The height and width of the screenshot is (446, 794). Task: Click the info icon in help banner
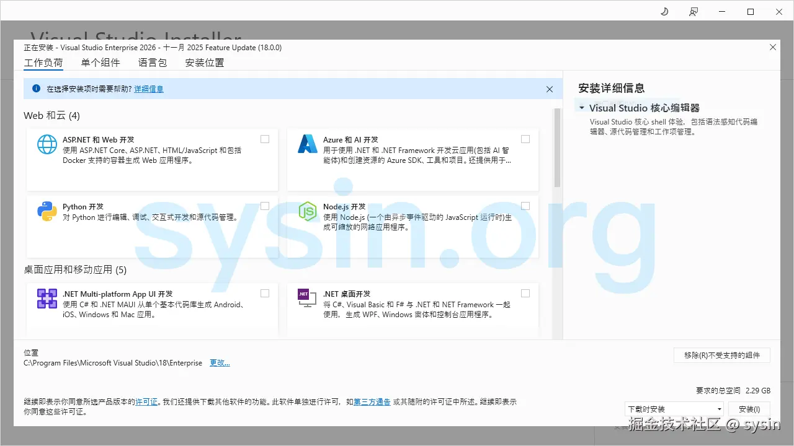pyautogui.click(x=36, y=89)
